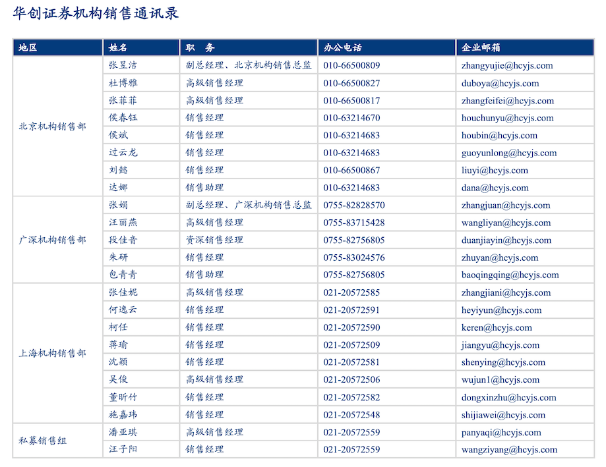Click email liuyi@hcyjs.com
Image resolution: width=606 pixels, height=467 pixels.
(495, 171)
